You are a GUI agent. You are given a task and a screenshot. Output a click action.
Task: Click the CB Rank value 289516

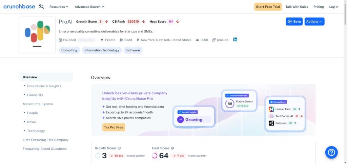tap(133, 22)
